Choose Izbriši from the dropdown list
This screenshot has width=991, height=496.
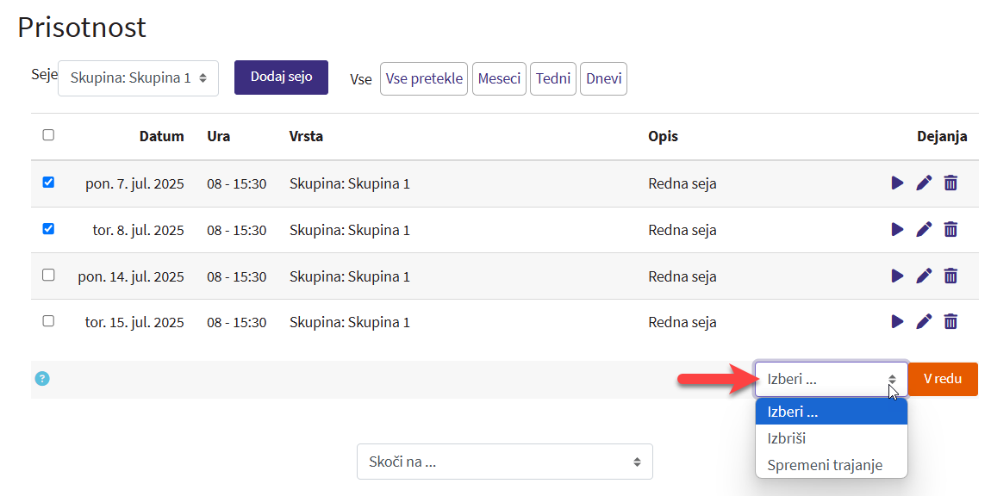(x=787, y=438)
